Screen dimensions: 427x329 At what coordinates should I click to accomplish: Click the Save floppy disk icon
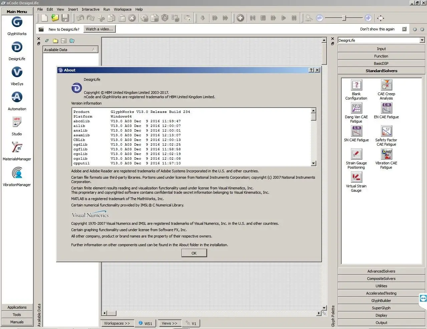coord(65,18)
